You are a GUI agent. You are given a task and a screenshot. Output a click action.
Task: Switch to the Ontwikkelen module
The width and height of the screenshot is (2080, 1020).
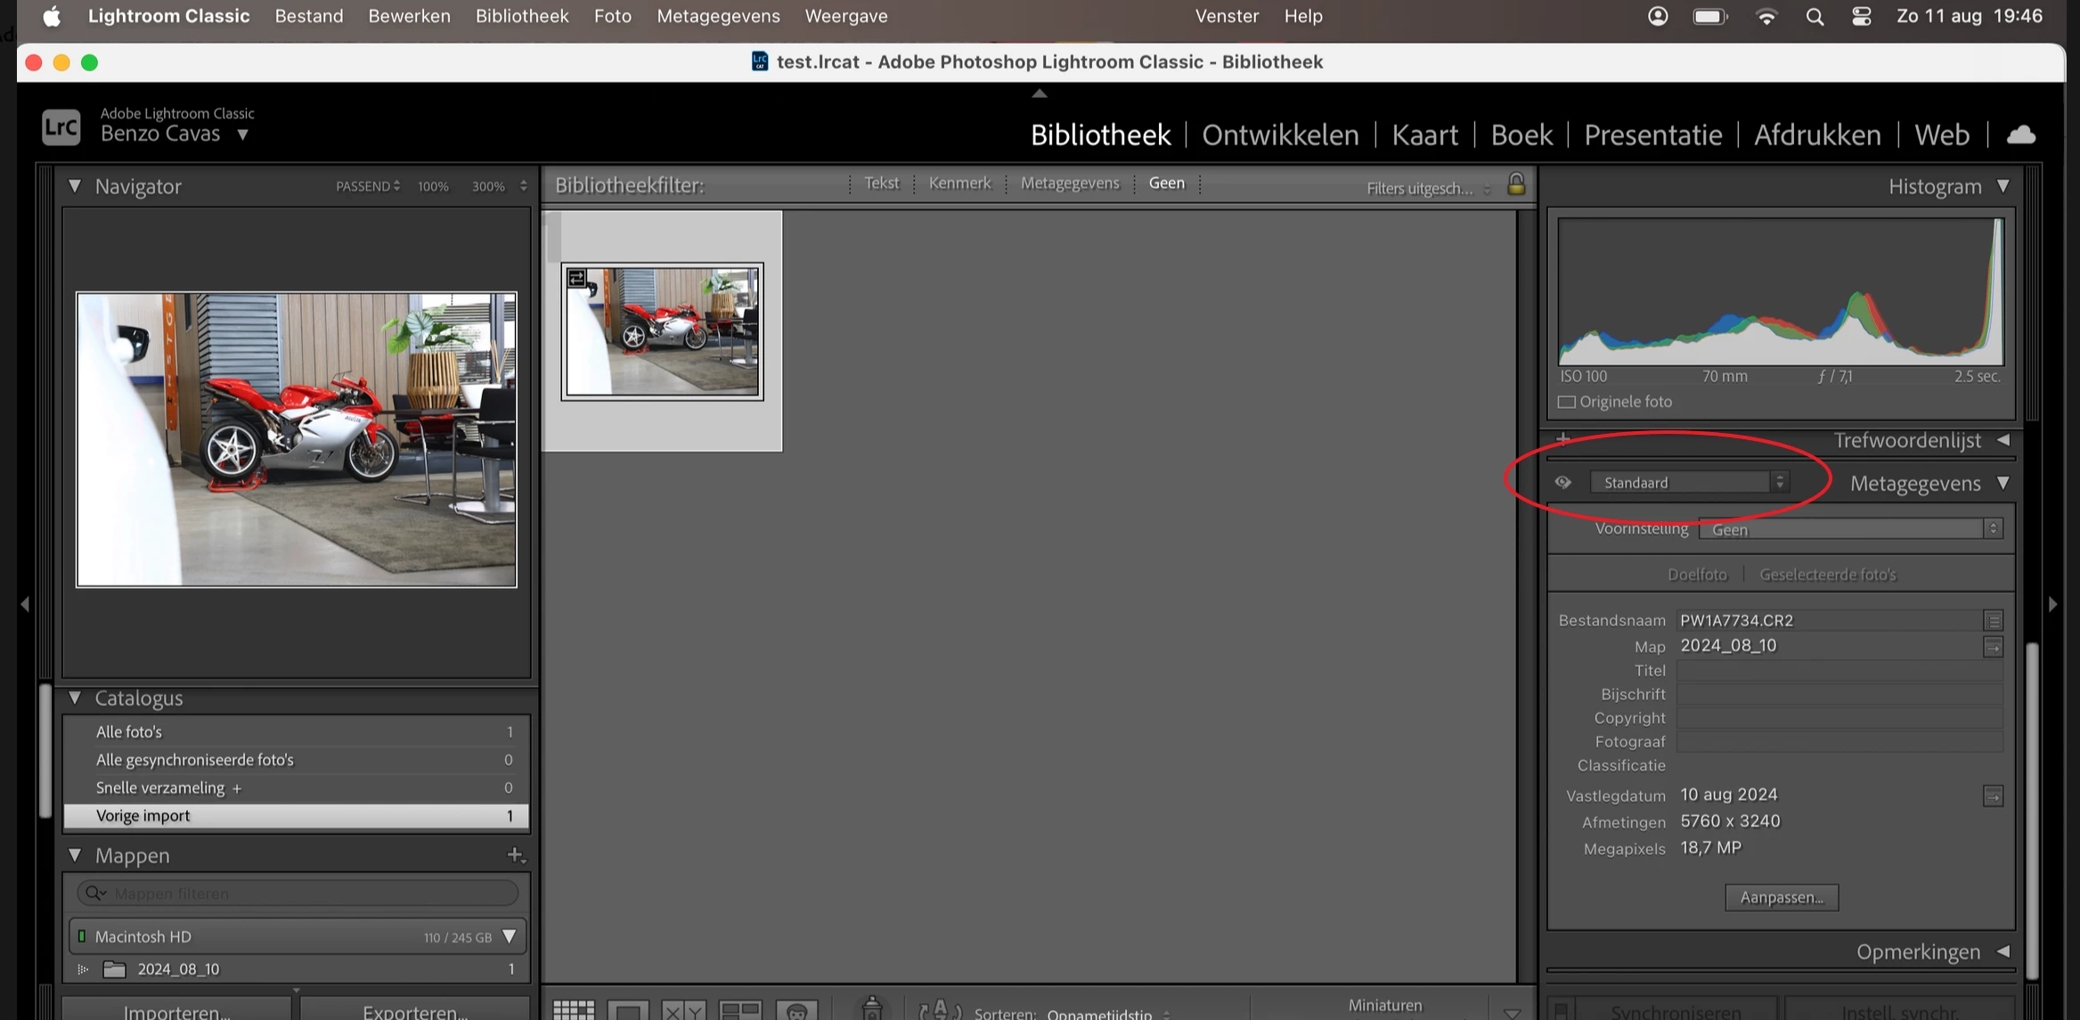pos(1280,135)
